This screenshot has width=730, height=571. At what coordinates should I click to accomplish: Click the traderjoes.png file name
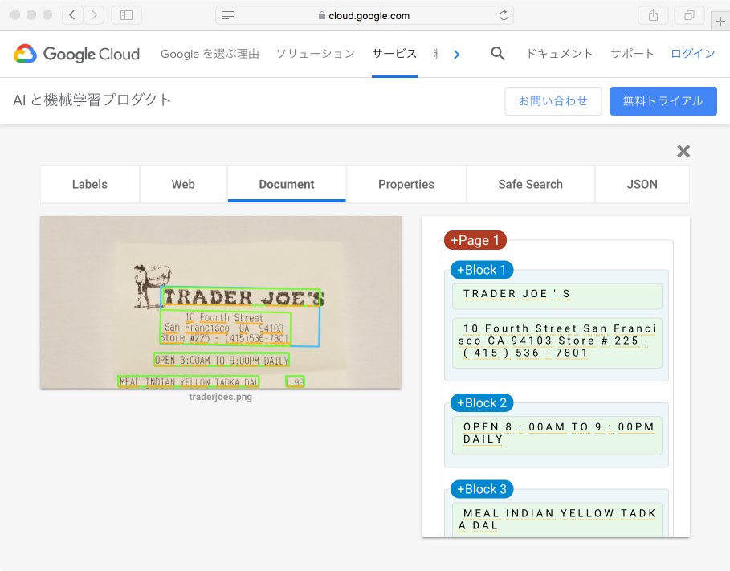221,397
